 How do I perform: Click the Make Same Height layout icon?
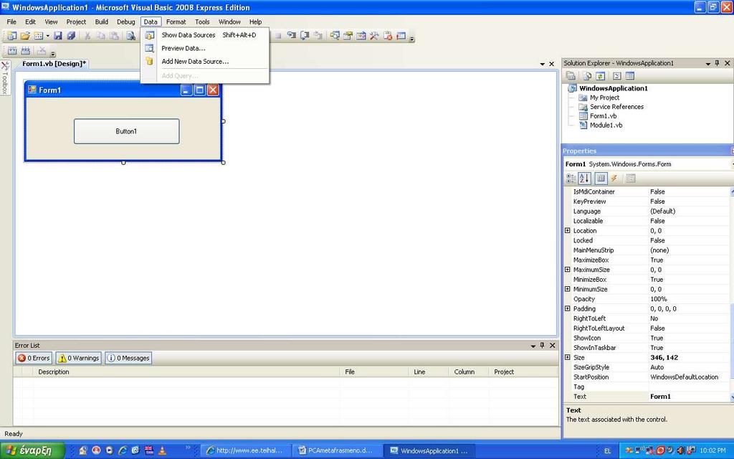(26, 51)
